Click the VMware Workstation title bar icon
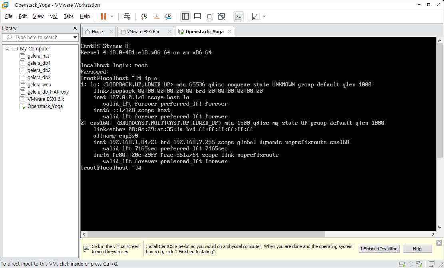This screenshot has width=444, height=268. 5,5
